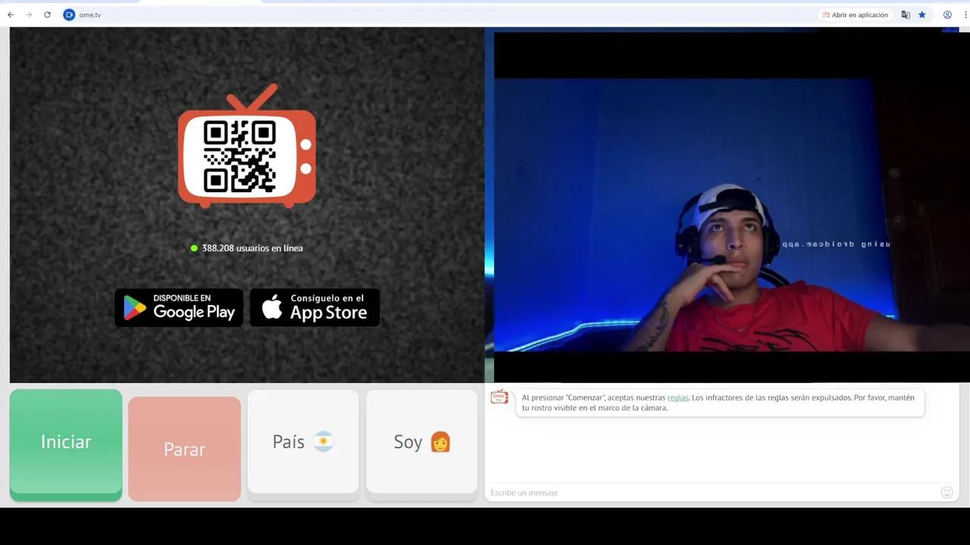This screenshot has width=970, height=545.
Task: Open 'Abrir en aplicación' button
Action: tap(855, 14)
